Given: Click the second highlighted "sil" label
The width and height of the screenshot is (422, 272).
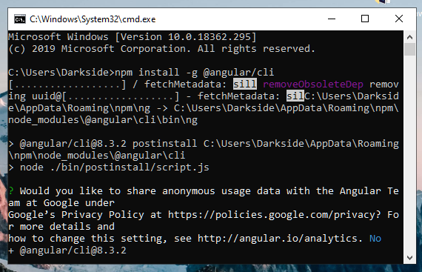Looking at the screenshot, I should 295,96.
